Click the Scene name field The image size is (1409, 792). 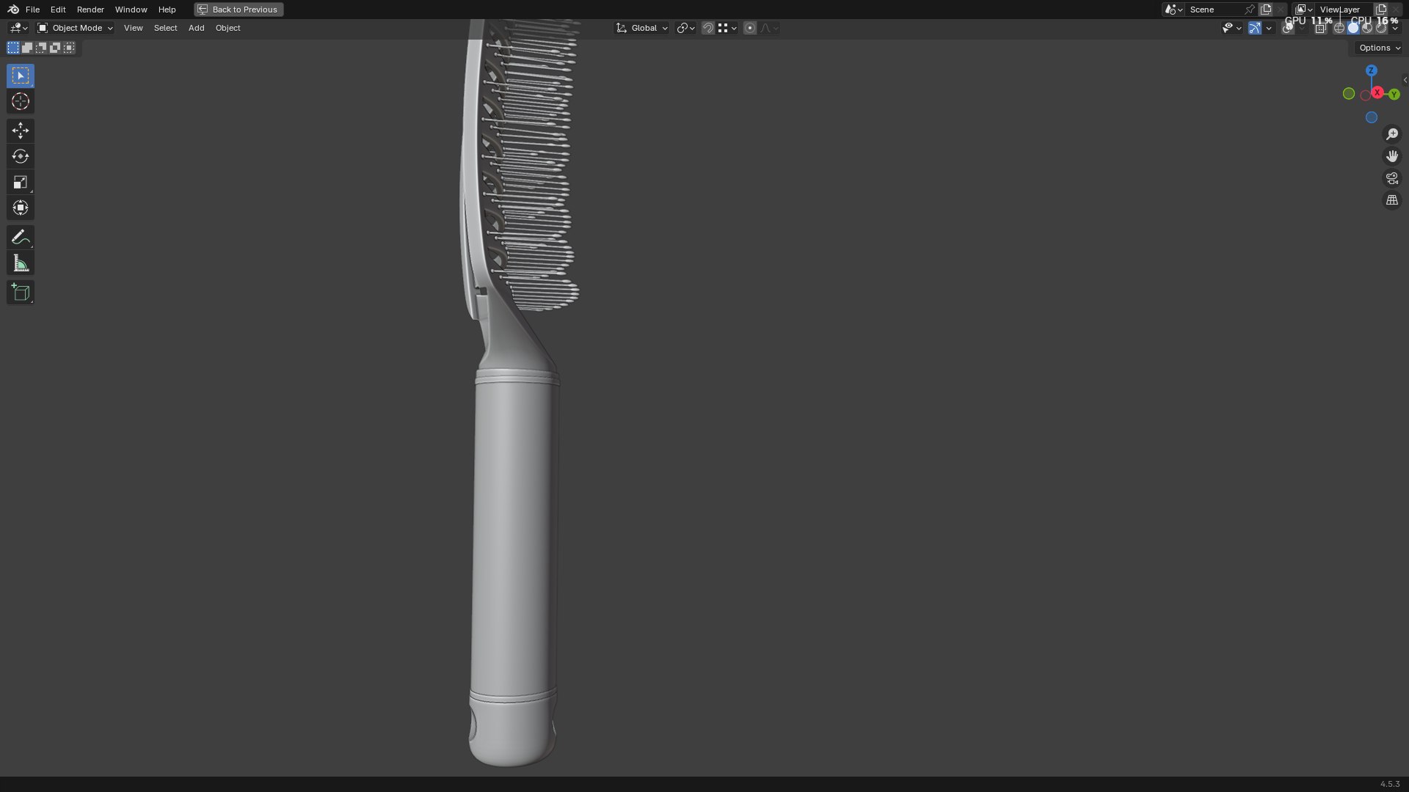click(x=1215, y=10)
